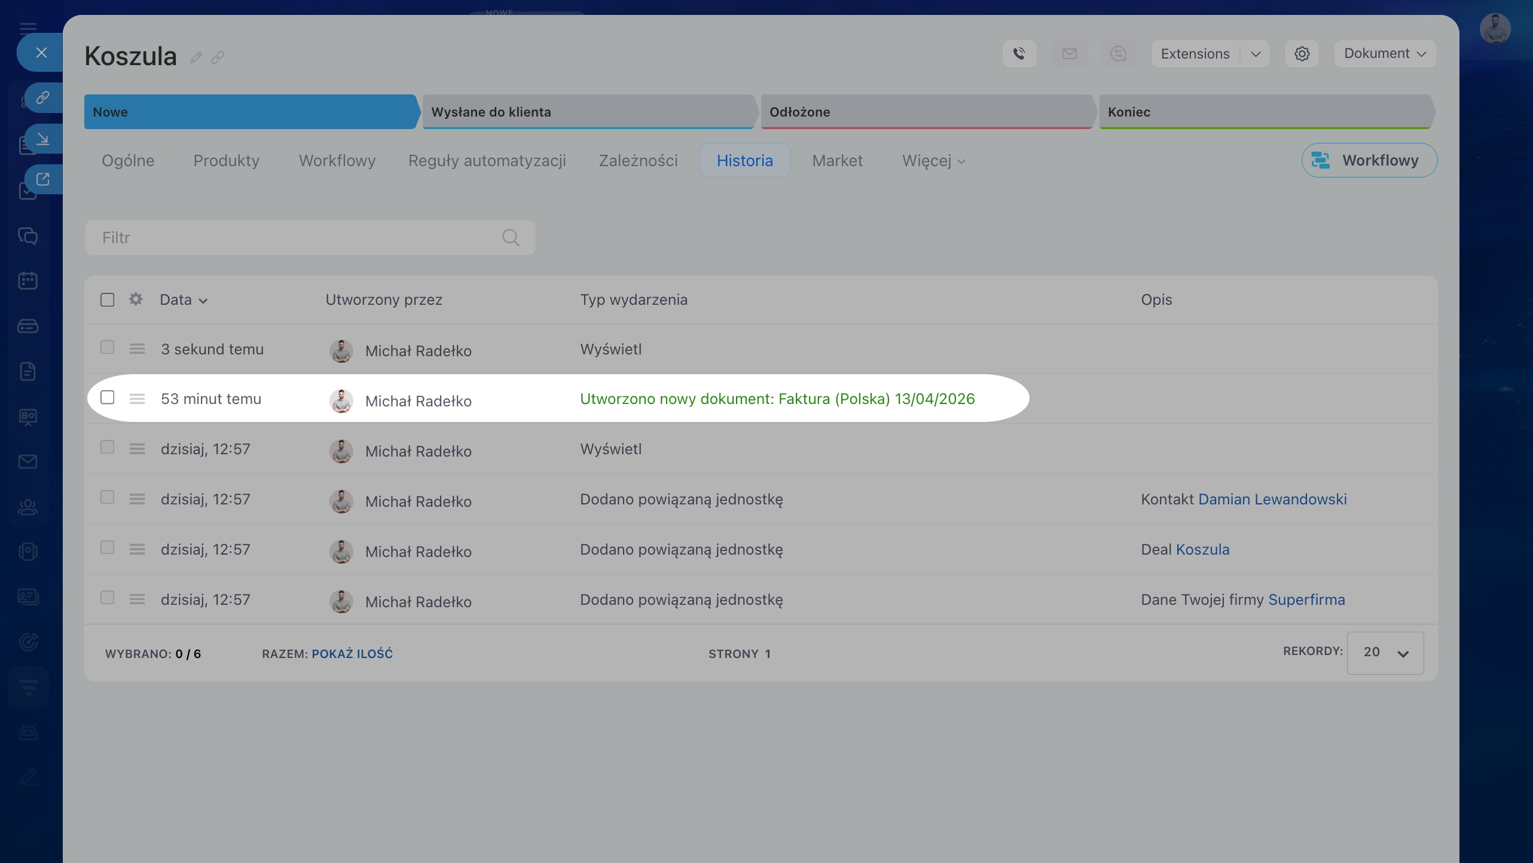This screenshot has height=863, width=1533.
Task: Open the table column settings gear
Action: [x=136, y=299]
